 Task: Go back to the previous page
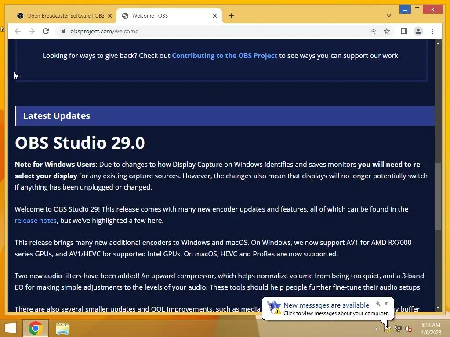pos(18,31)
